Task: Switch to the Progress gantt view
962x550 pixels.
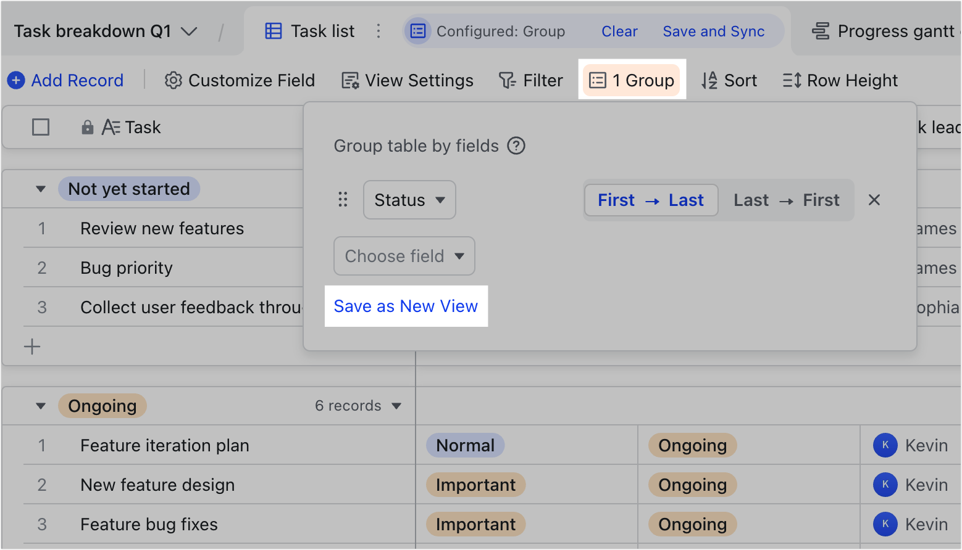Action: point(883,31)
